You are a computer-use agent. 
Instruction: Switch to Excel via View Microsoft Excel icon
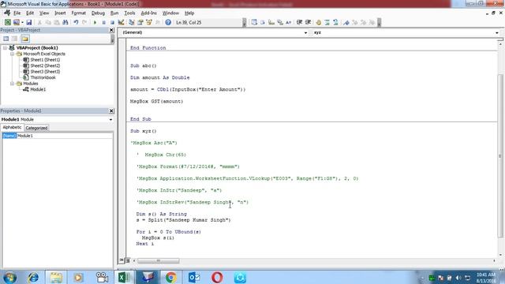(7, 22)
